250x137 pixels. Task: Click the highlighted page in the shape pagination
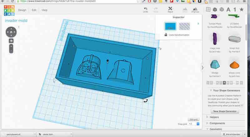[x=224, y=83]
